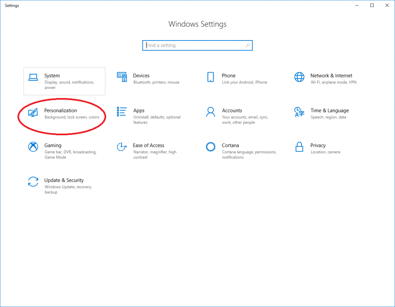Click 'Display, sound, notifications, power' text

tap(69, 85)
